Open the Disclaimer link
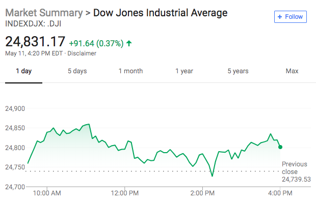316x202 pixels. 82,53
